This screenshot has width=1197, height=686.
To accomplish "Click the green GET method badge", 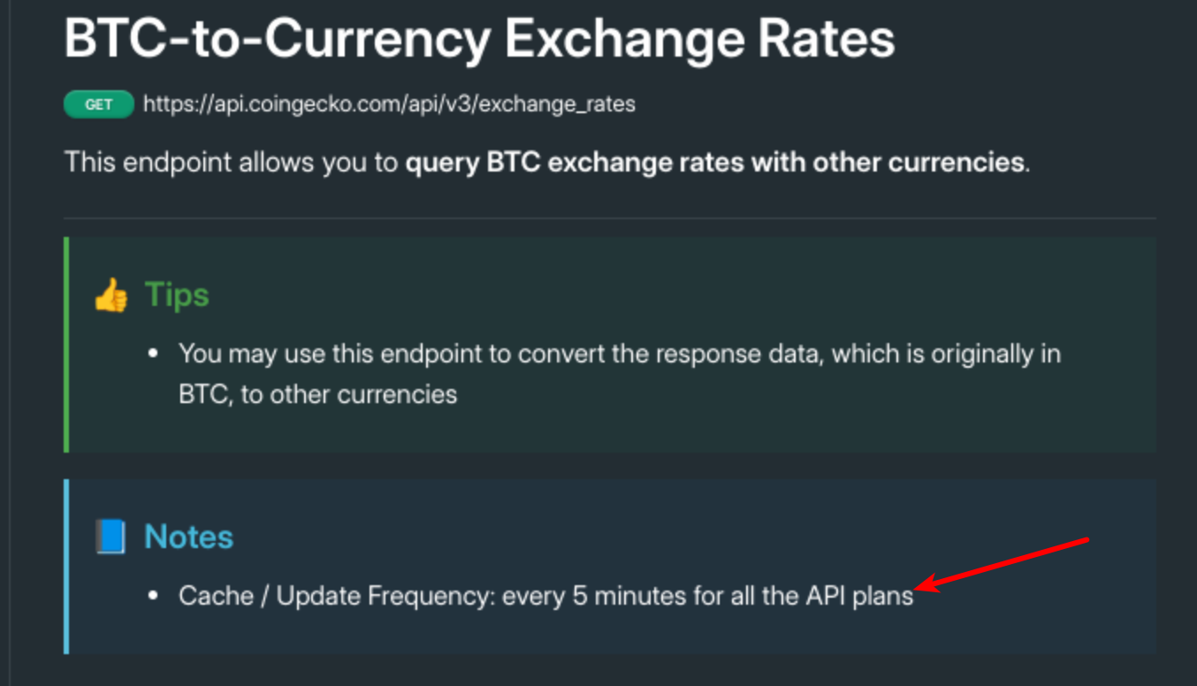I will [x=98, y=104].
